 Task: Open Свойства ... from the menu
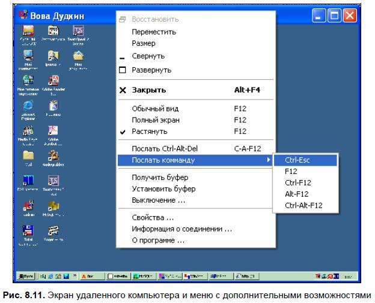click(x=153, y=217)
